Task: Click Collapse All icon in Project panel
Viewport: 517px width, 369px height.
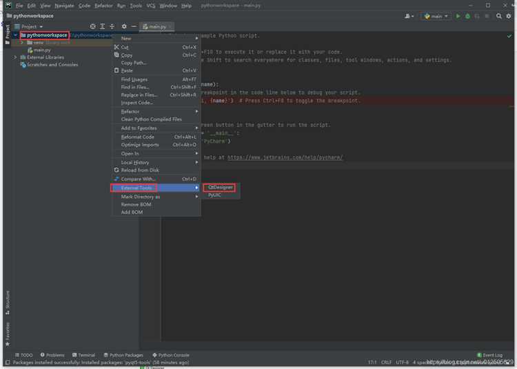Action: 112,26
